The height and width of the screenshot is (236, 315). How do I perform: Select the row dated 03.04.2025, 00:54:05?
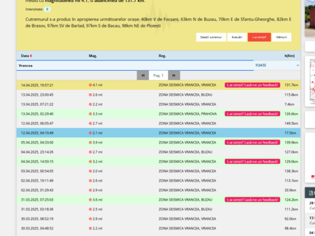point(158,171)
